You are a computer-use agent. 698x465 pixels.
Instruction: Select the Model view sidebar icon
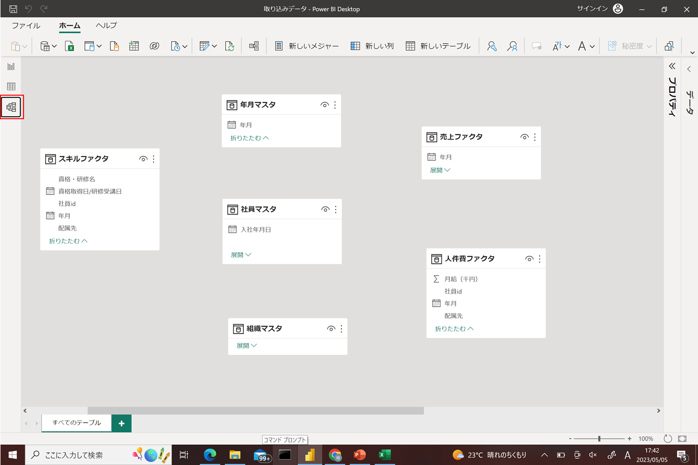pos(11,107)
